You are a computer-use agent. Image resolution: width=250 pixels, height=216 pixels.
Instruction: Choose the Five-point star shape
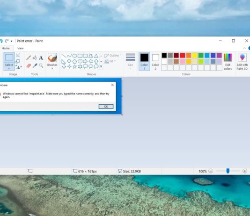coord(74,66)
